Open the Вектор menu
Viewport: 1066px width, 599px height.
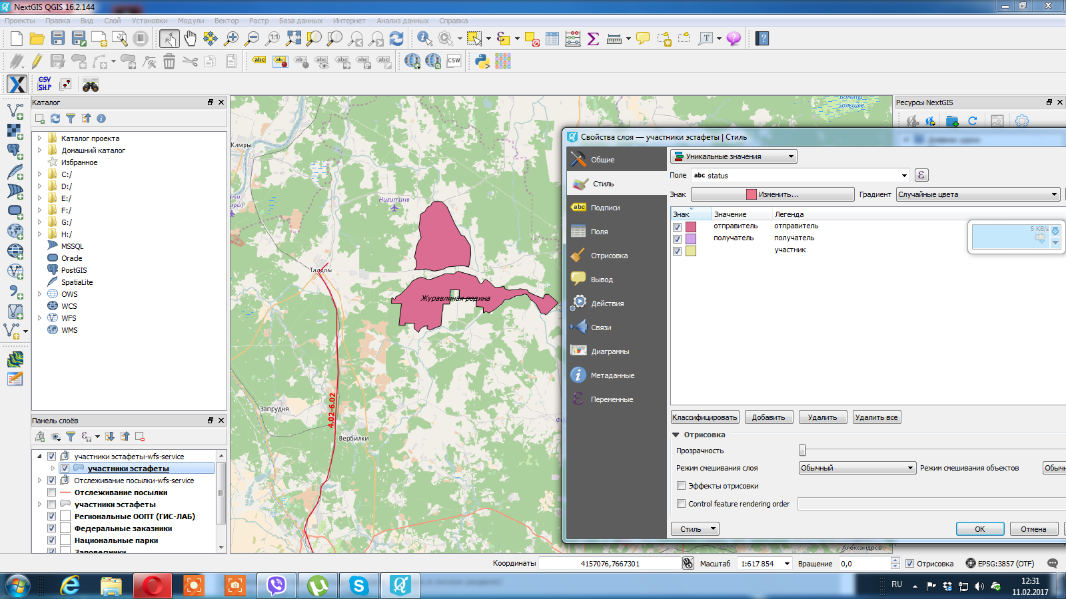tap(227, 21)
